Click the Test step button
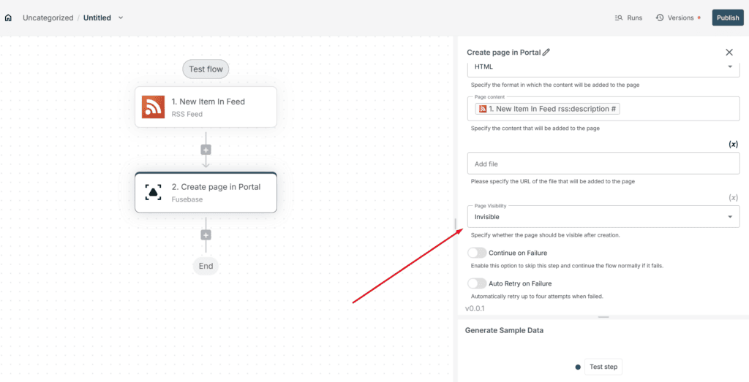Viewport: 749px width, 382px height. point(603,367)
